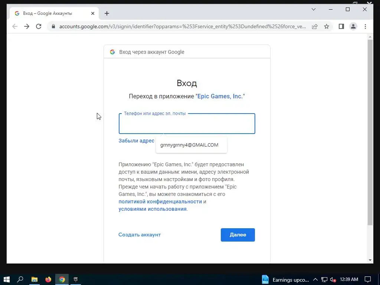Show hidden system tray icons

point(315,279)
